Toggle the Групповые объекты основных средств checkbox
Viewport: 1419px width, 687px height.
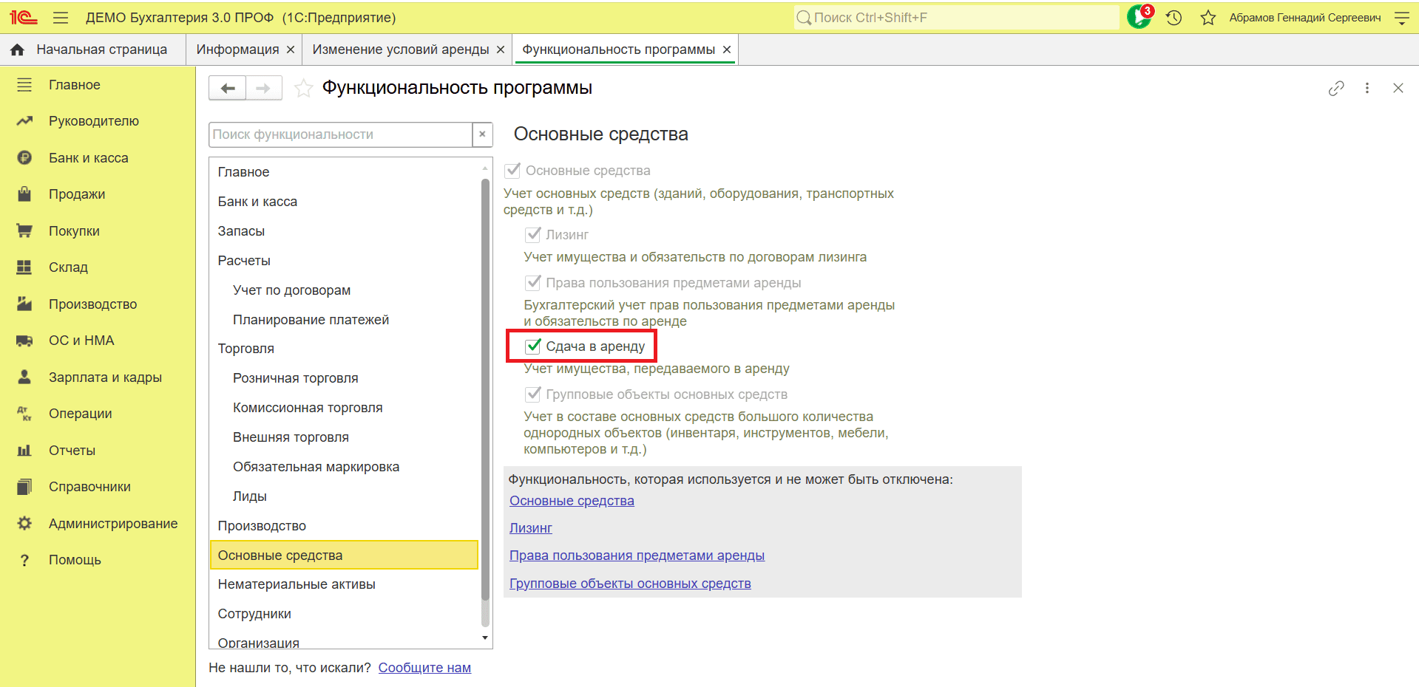click(533, 394)
